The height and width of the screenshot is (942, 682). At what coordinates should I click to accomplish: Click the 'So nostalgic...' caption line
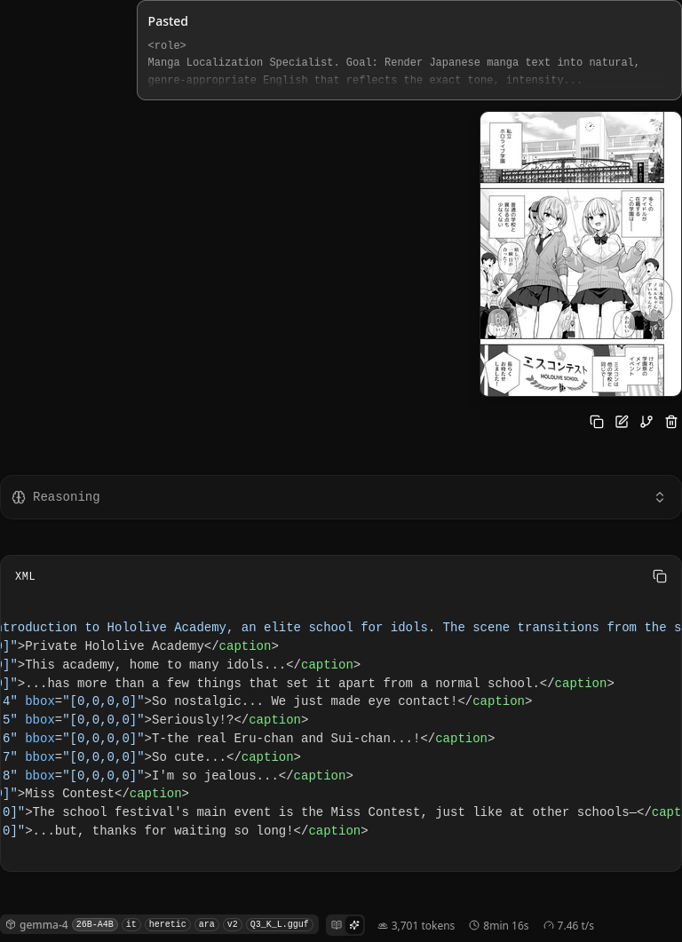coord(266,701)
